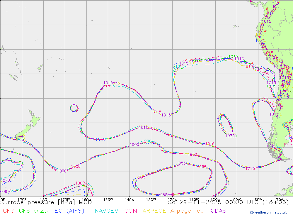
Task: Click the 150W longitude axis label
Action: point(108,200)
